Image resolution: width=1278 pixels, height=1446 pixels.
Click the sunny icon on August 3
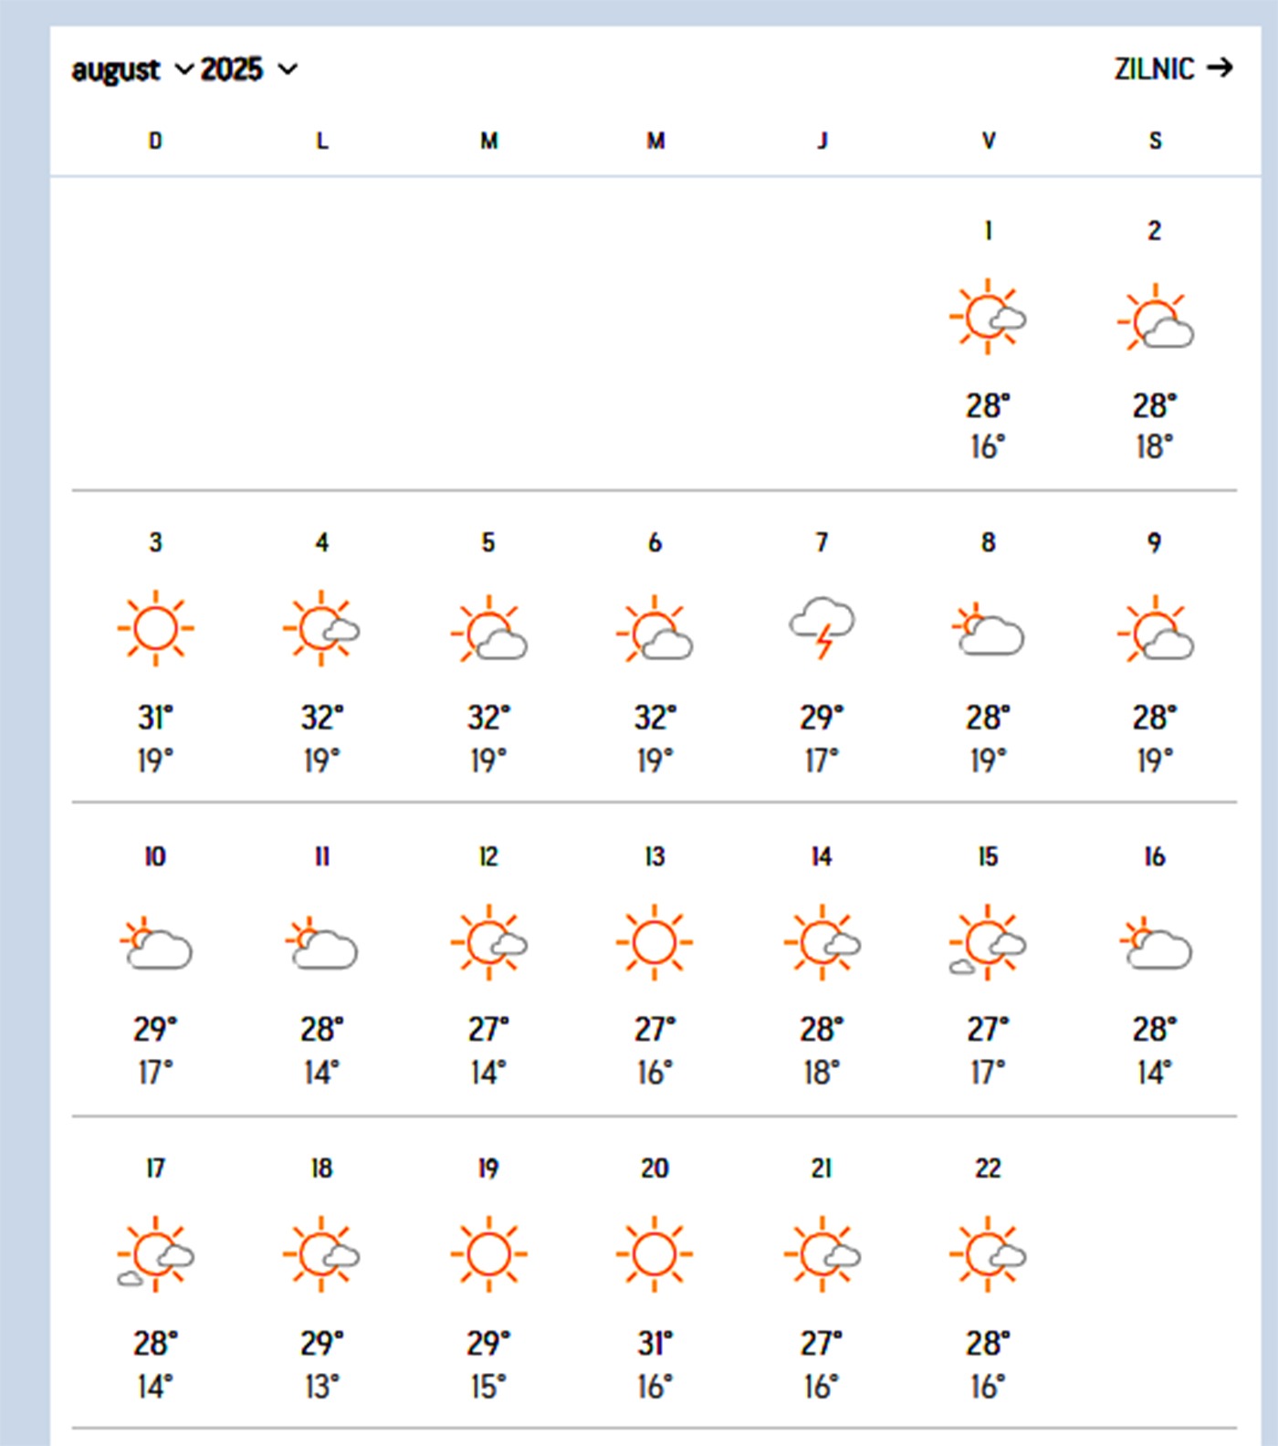155,628
